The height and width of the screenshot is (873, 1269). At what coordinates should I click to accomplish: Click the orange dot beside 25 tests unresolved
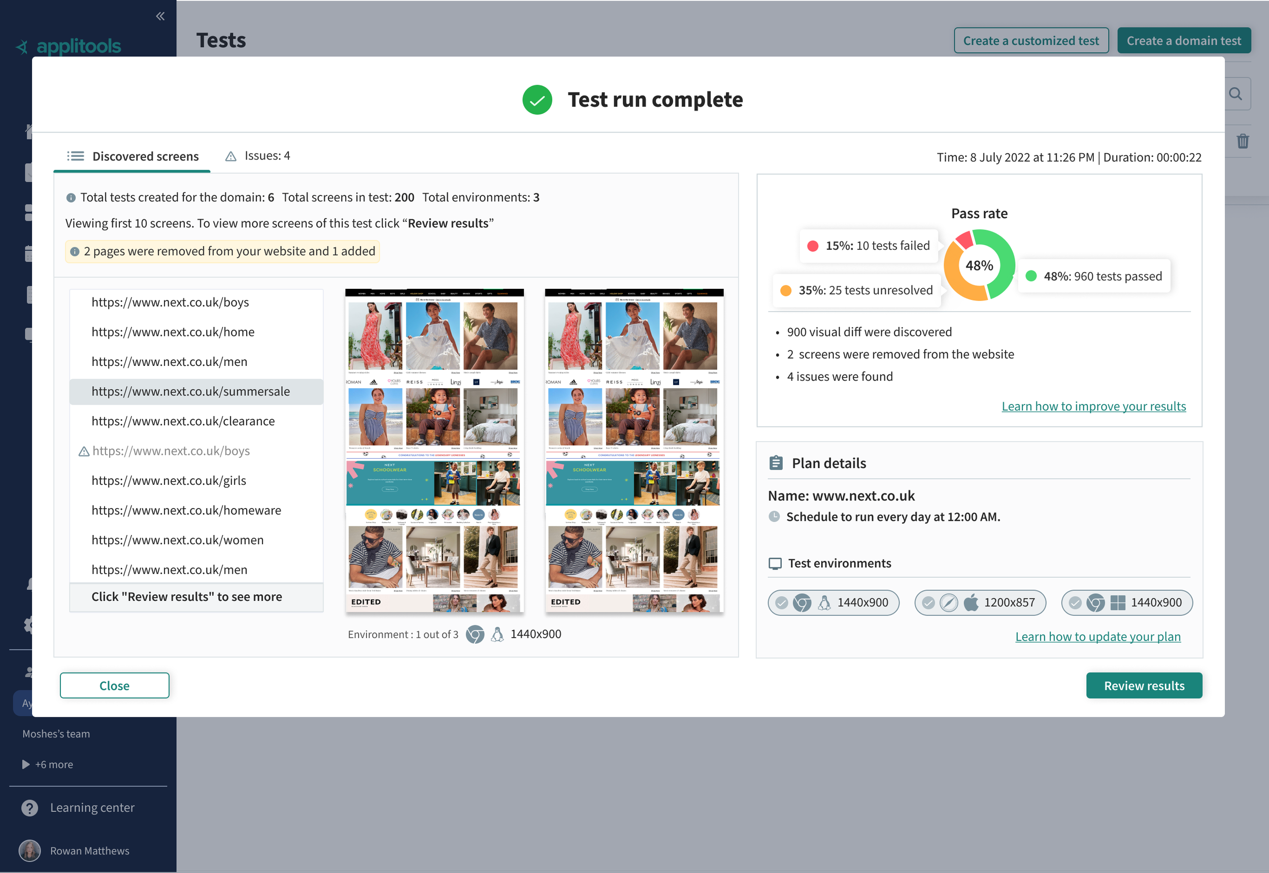click(785, 290)
